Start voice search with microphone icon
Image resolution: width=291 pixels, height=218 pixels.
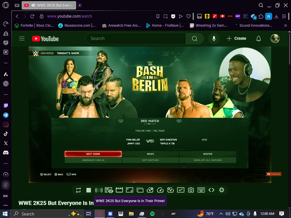tap(214, 38)
